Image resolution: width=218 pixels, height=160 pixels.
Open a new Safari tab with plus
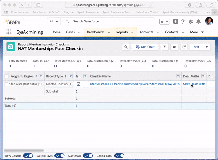pyautogui.click(x=215, y=12)
